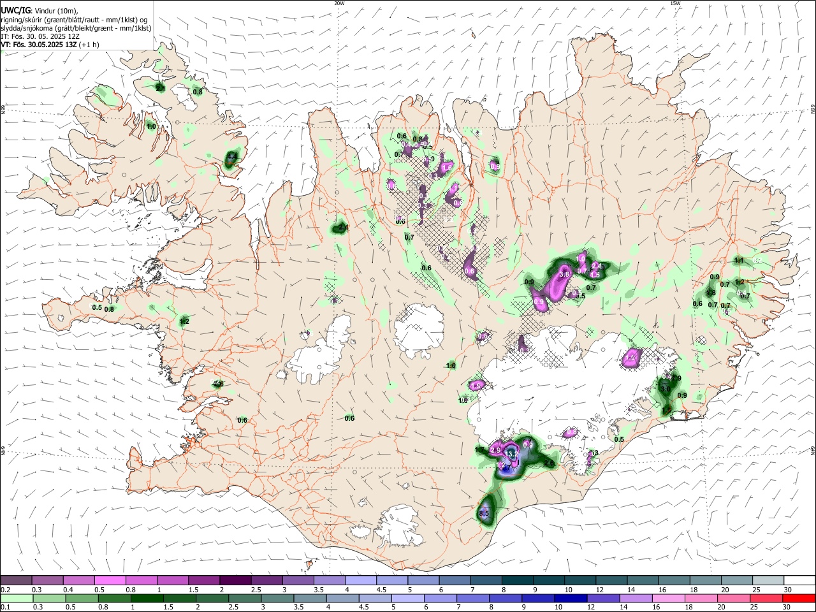The height and width of the screenshot is (612, 816).
Task: Click the 1.1 value in the East Fjords
Action: pos(739,260)
